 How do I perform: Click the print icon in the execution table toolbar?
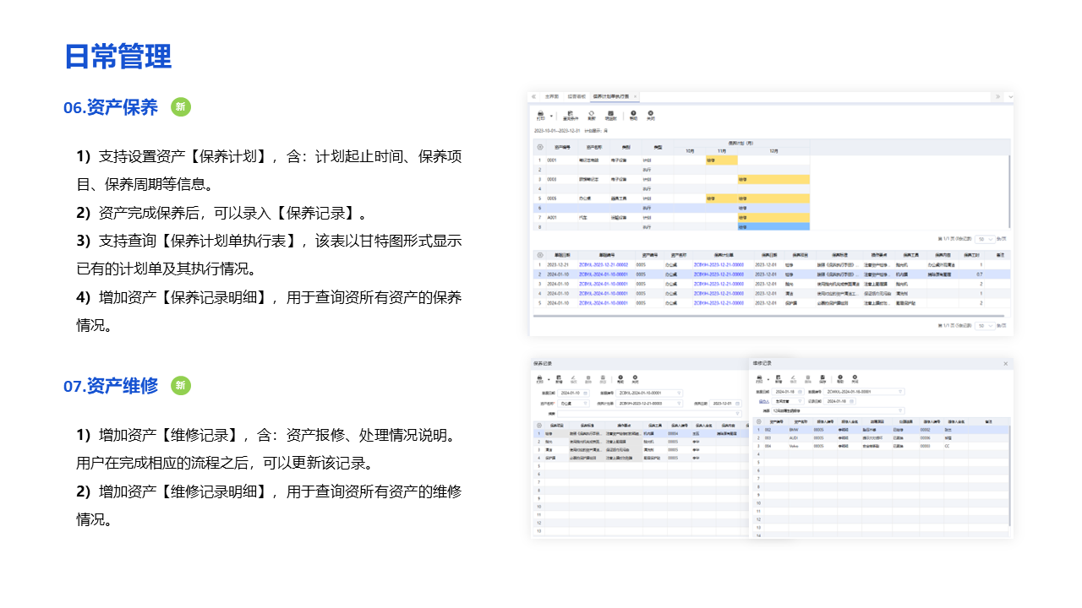click(540, 115)
